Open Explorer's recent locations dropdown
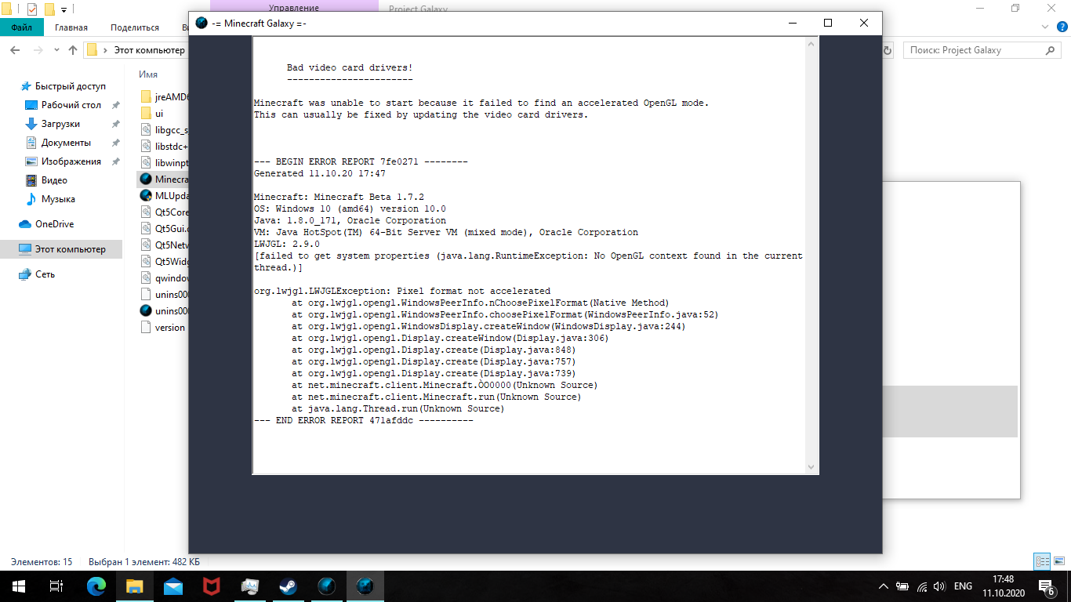 (x=57, y=50)
